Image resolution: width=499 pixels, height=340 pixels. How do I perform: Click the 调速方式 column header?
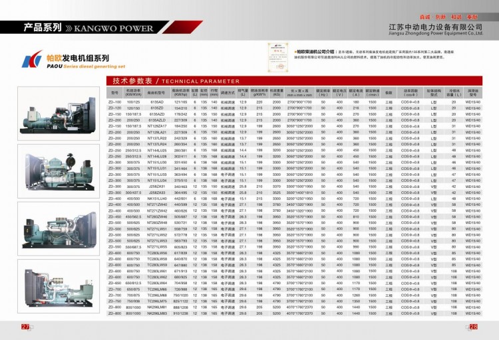tap(228, 93)
